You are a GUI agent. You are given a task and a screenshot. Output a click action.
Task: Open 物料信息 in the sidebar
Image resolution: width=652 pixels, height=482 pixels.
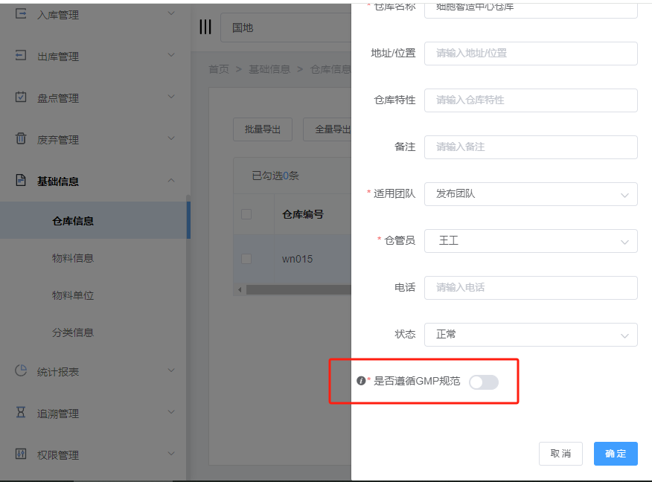coord(73,258)
